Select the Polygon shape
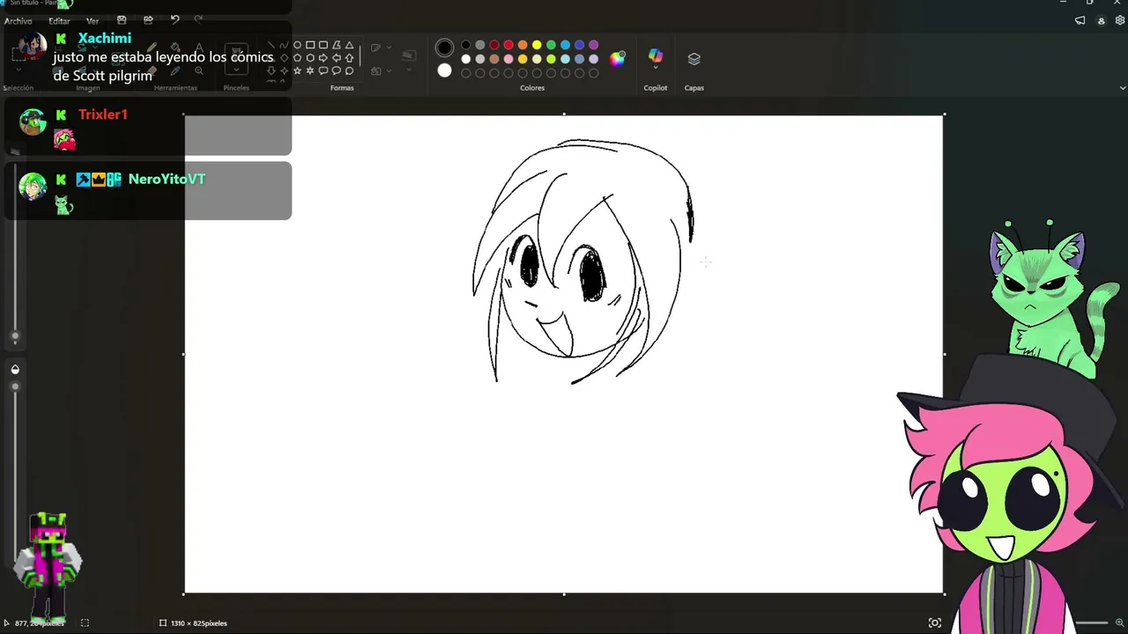 [x=337, y=45]
